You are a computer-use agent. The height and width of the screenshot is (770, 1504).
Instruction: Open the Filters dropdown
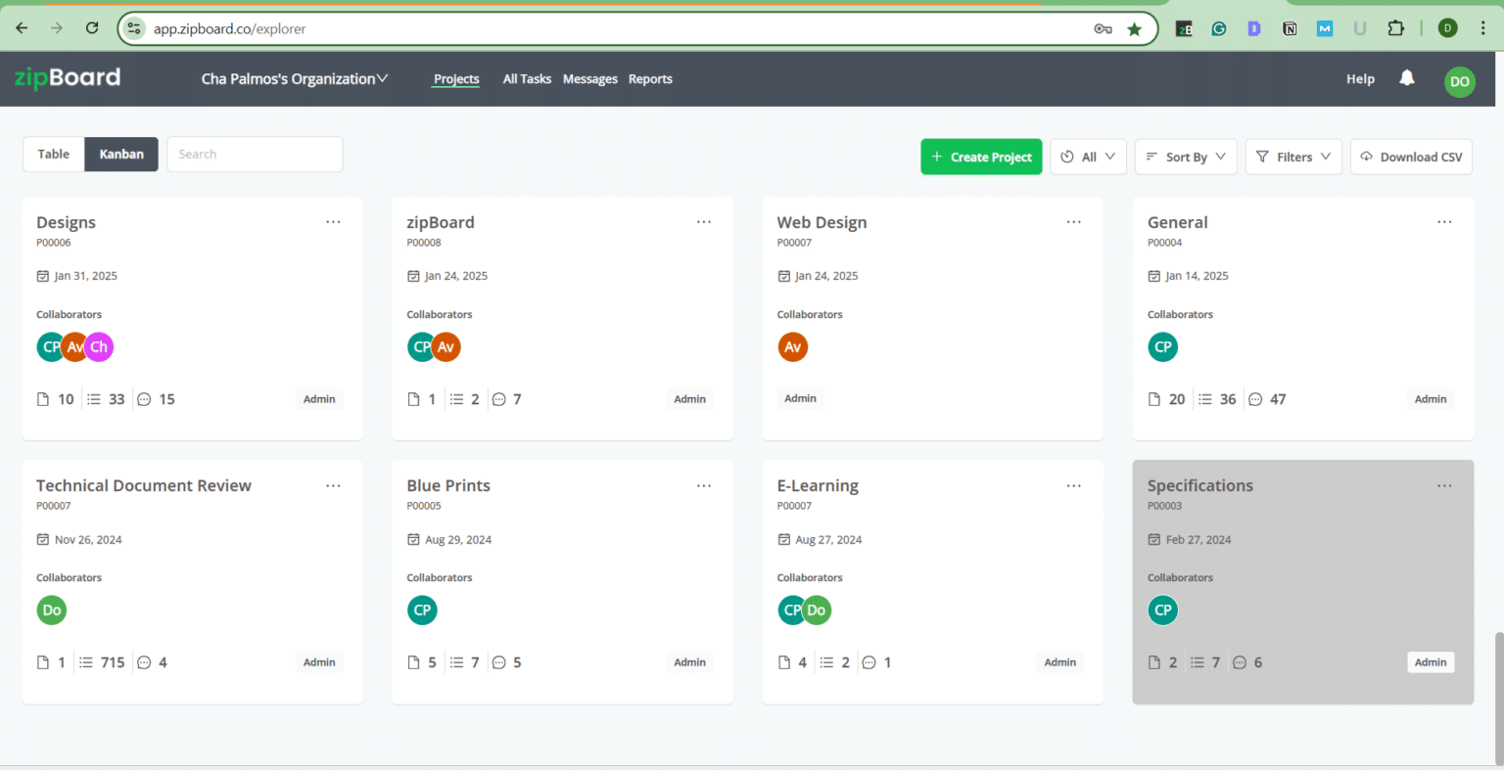[x=1293, y=157]
